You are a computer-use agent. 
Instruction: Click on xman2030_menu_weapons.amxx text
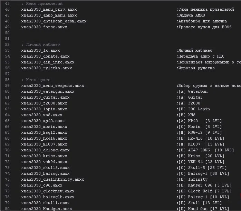click(52, 86)
